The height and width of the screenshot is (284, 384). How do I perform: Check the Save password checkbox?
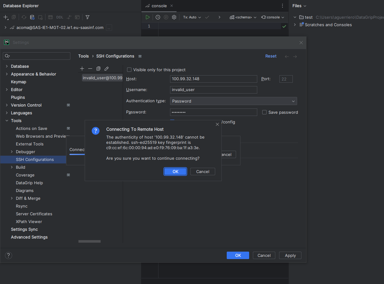point(264,112)
